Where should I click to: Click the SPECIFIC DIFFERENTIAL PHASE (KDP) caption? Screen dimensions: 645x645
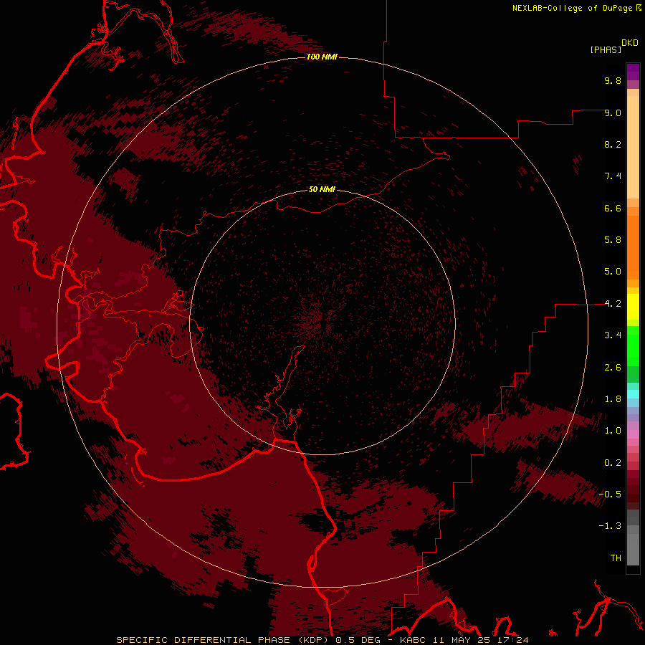(223, 640)
